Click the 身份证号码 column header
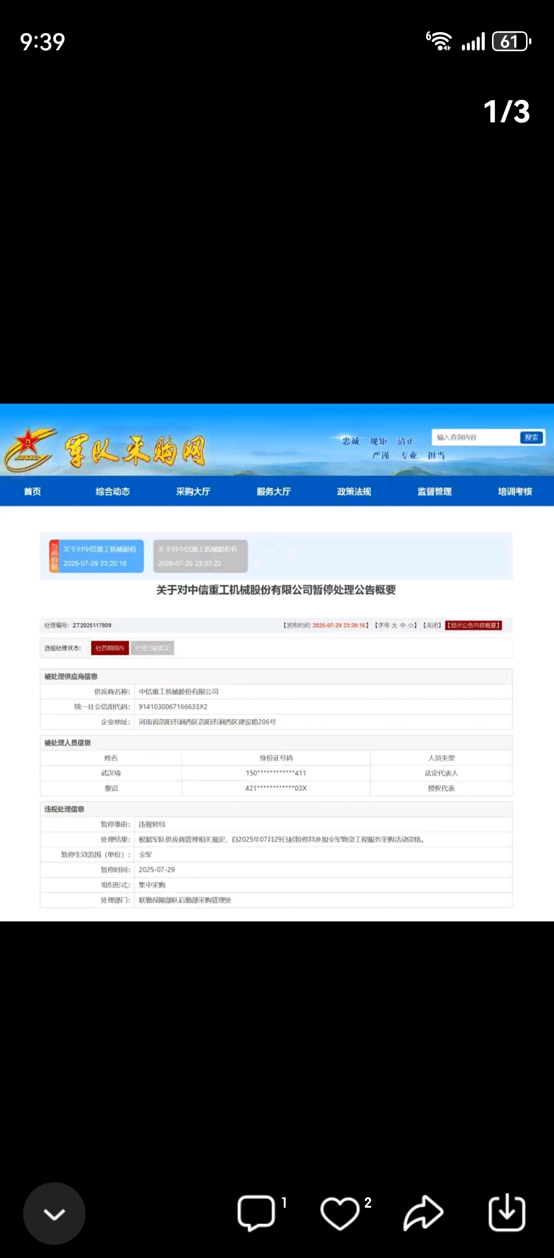The width and height of the screenshot is (554, 1258). [x=276, y=758]
